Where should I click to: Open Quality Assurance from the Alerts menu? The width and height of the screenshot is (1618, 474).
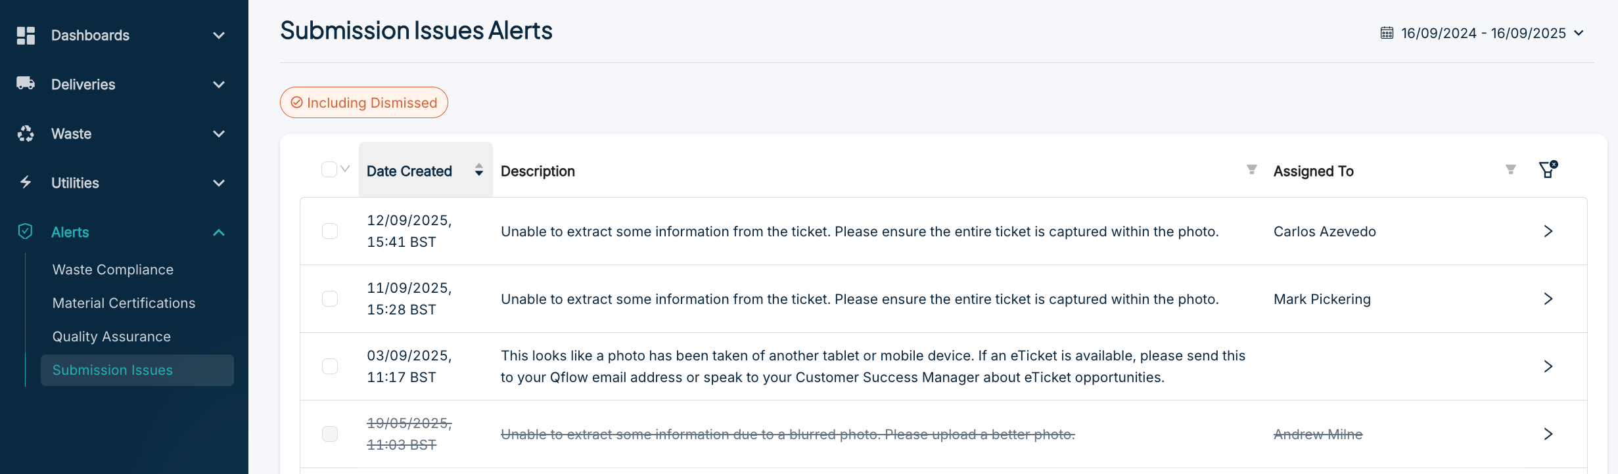pyautogui.click(x=112, y=336)
